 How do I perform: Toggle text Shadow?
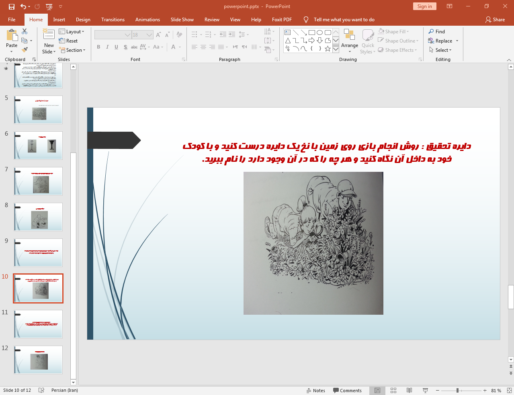tap(125, 47)
